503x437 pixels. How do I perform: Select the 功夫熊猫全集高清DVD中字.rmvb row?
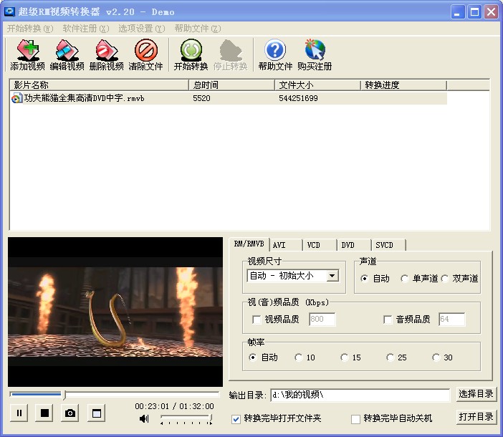point(229,98)
